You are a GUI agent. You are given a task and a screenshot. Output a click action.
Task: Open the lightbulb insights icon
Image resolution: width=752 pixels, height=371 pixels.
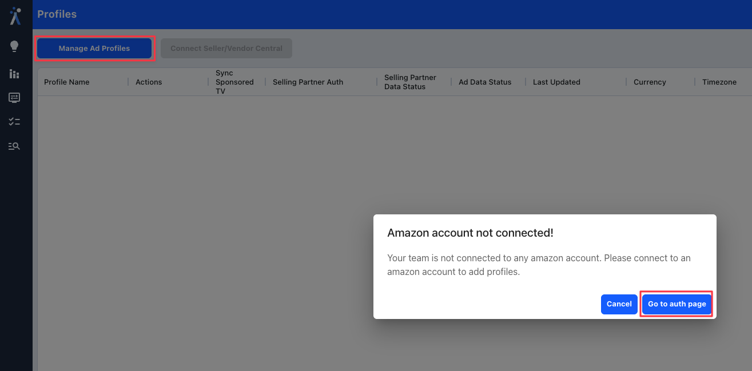point(15,46)
